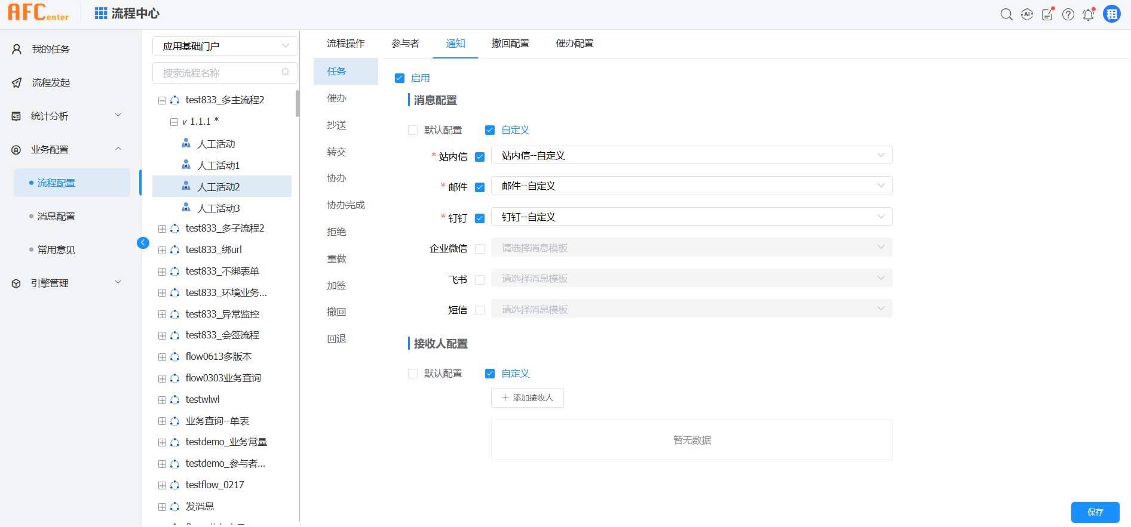Screen dimensions: 1131x527
Task: Click the 添加接收人 button
Action: [527, 398]
